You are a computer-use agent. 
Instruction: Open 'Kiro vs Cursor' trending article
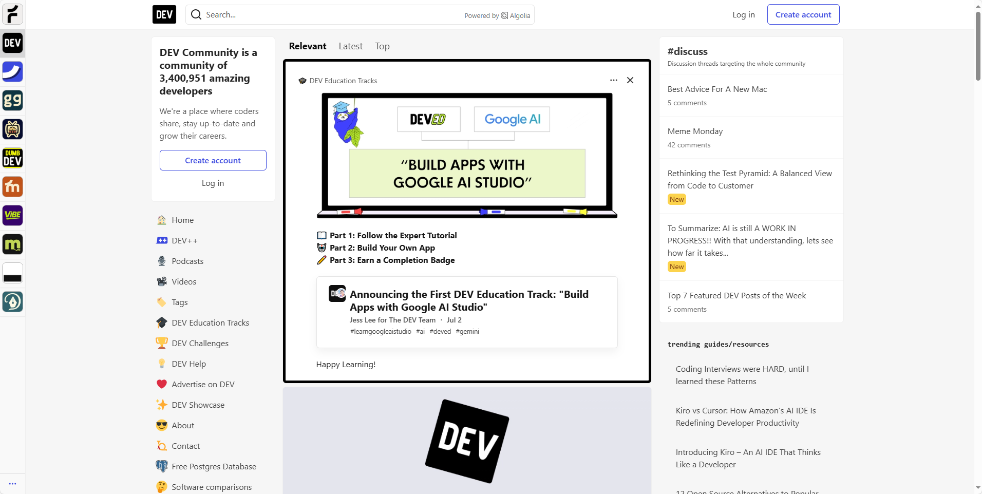[x=746, y=416]
